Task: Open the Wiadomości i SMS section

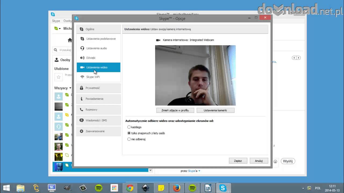Action: pos(98,120)
